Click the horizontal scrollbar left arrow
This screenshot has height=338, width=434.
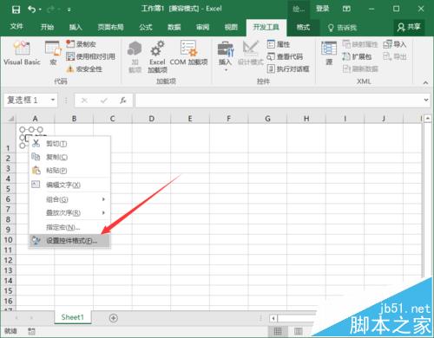[273, 318]
